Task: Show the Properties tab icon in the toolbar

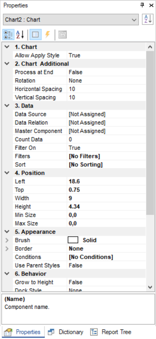Action: [36, 34]
